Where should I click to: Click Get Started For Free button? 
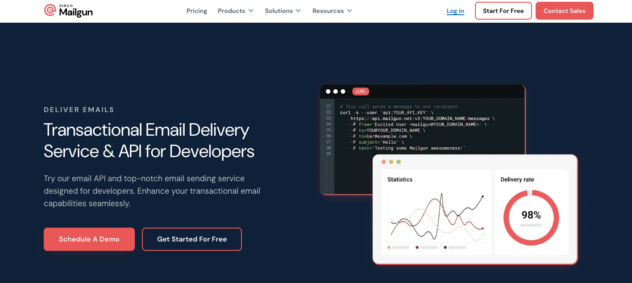pyautogui.click(x=192, y=239)
